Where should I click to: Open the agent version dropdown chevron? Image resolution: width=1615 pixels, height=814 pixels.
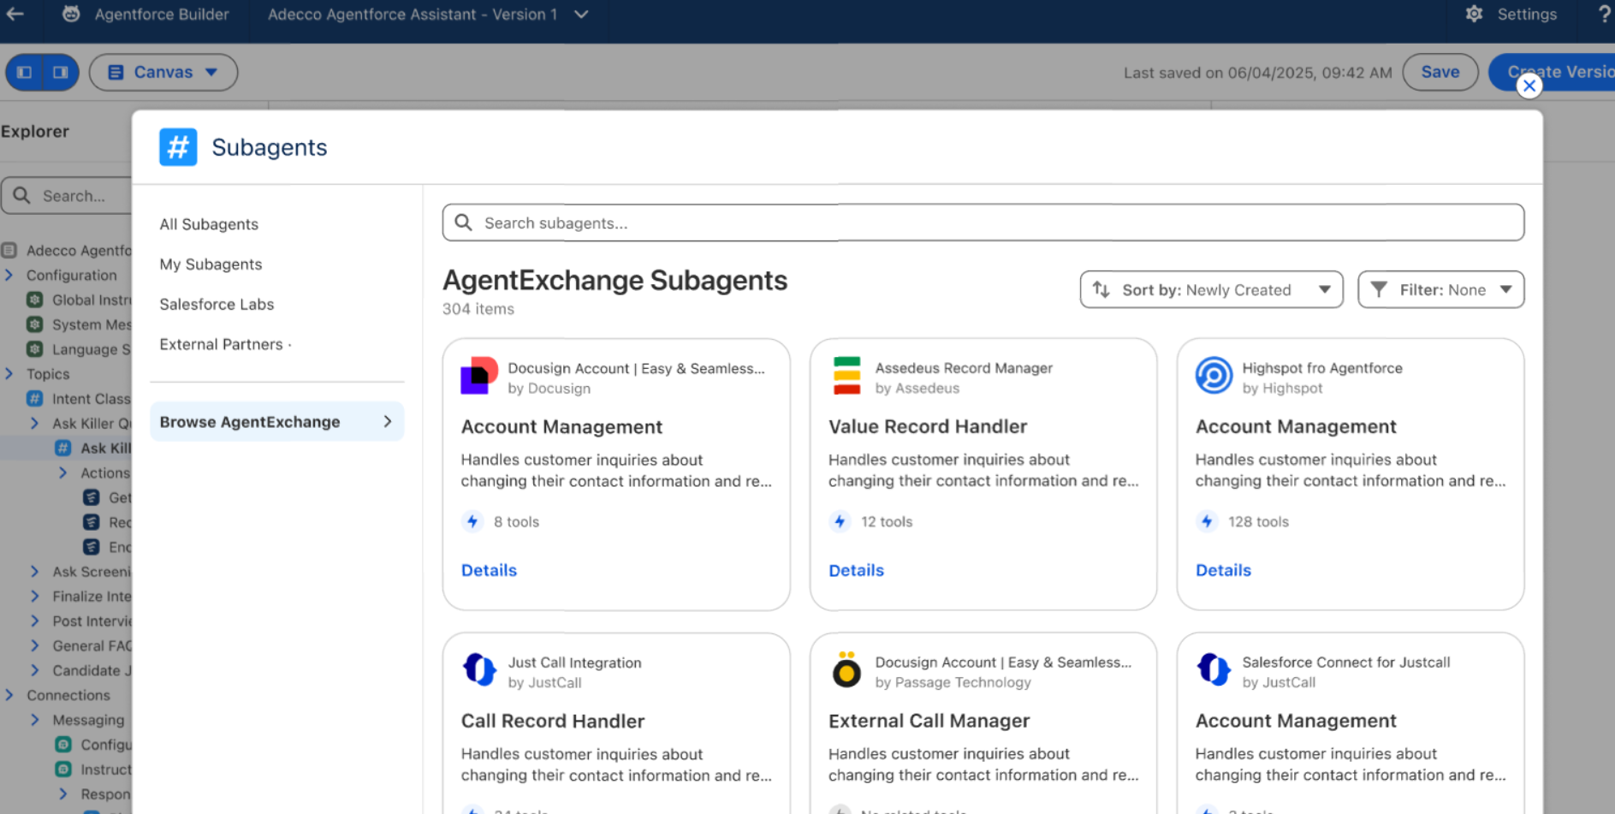point(581,15)
